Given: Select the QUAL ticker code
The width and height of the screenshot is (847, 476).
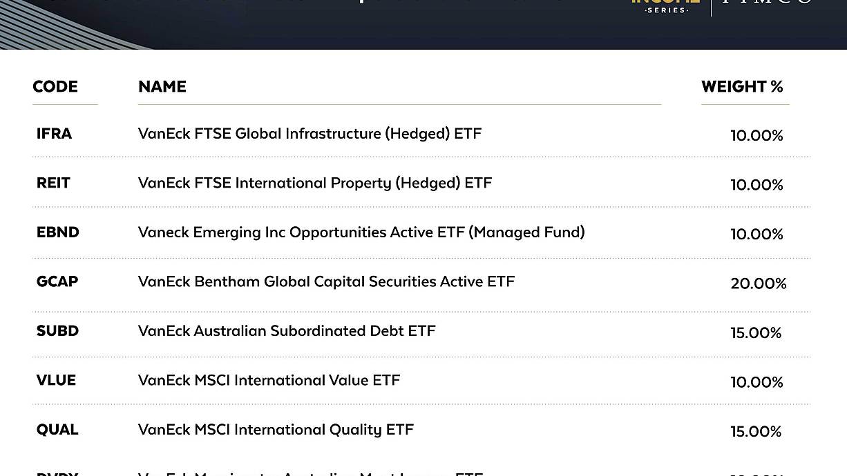Looking at the screenshot, I should 57,430.
